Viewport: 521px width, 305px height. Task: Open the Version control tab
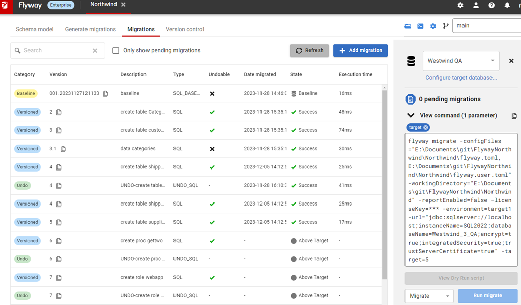coord(185,29)
